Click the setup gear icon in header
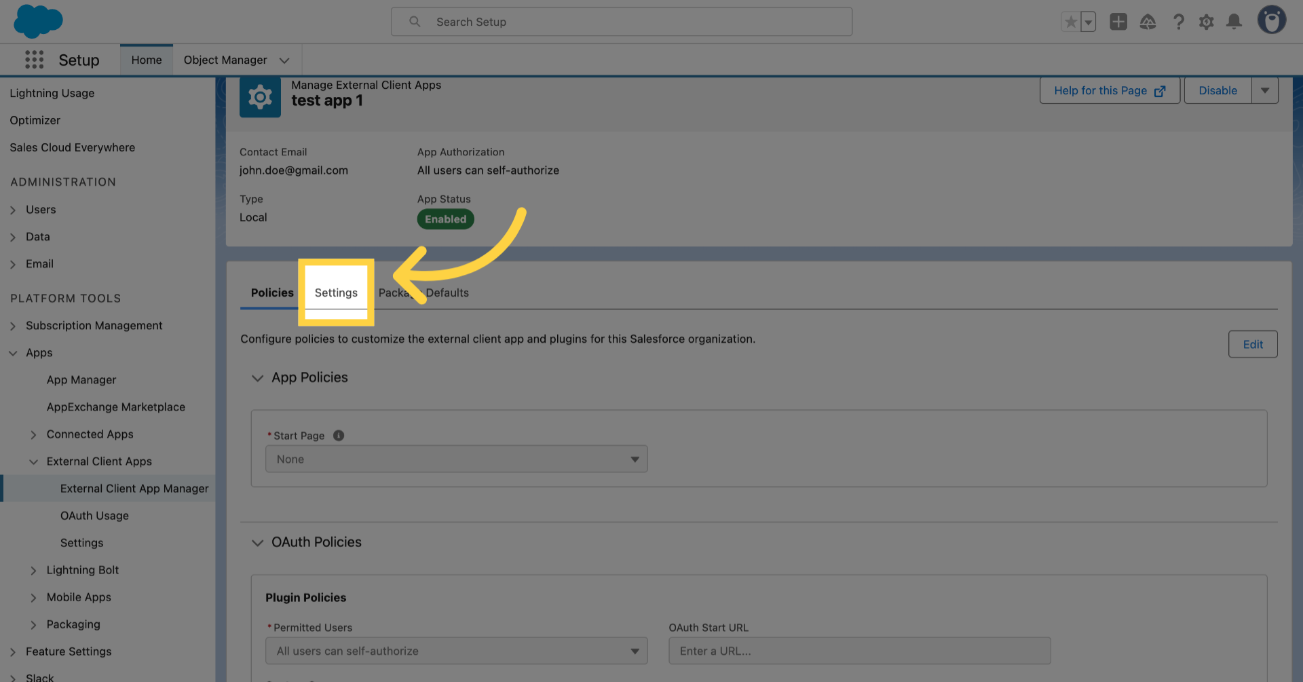1303x682 pixels. click(1206, 22)
